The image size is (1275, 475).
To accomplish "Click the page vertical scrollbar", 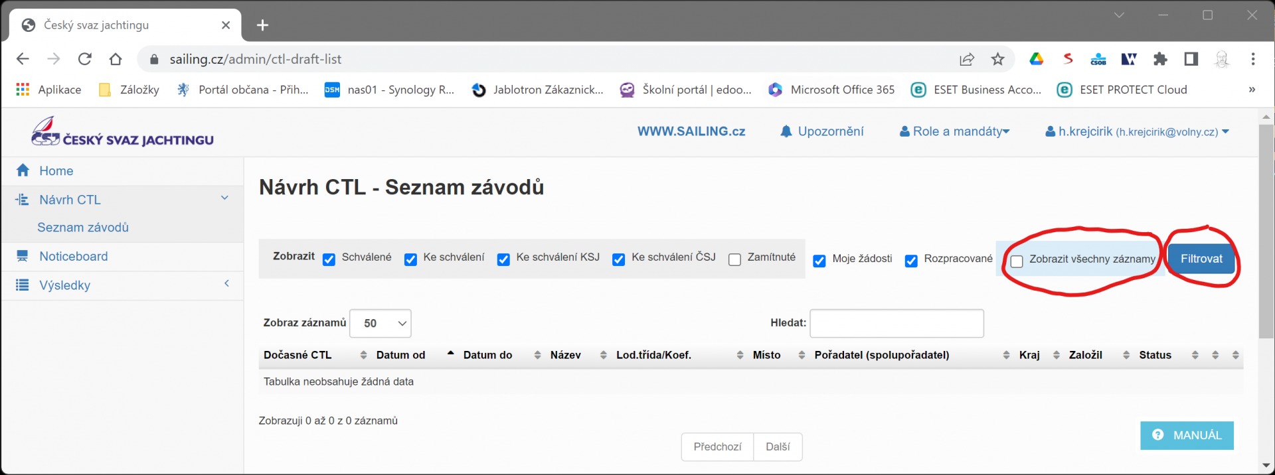I will coord(1266,232).
